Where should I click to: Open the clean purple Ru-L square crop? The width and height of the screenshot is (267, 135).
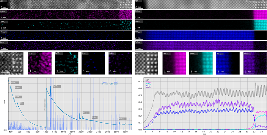tap(255, 63)
